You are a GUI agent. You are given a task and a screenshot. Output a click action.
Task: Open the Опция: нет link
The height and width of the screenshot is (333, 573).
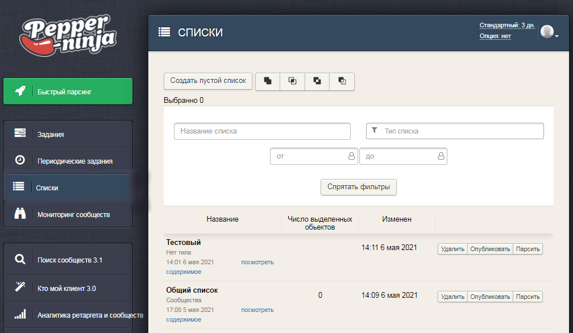tap(495, 36)
